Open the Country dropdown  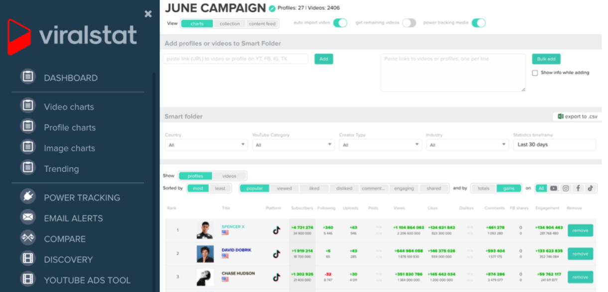click(206, 145)
